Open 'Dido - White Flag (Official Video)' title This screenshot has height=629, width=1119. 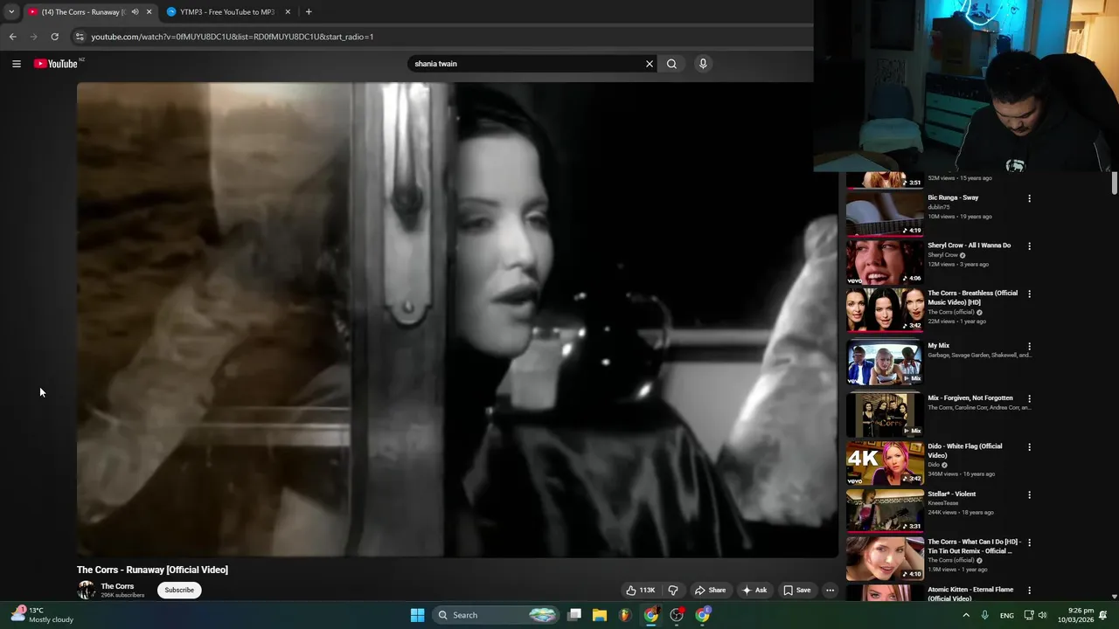pos(965,451)
